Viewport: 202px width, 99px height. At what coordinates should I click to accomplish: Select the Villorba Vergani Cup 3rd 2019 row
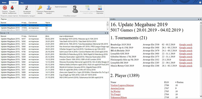click(x=55, y=49)
